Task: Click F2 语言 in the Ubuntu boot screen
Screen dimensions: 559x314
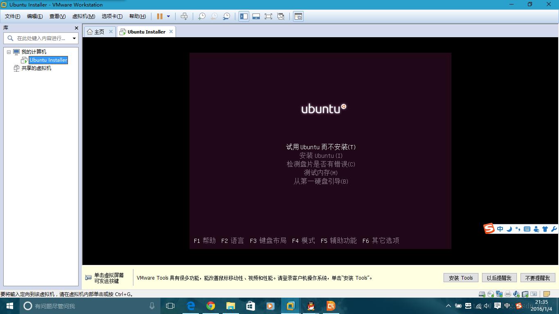Action: pos(232,240)
